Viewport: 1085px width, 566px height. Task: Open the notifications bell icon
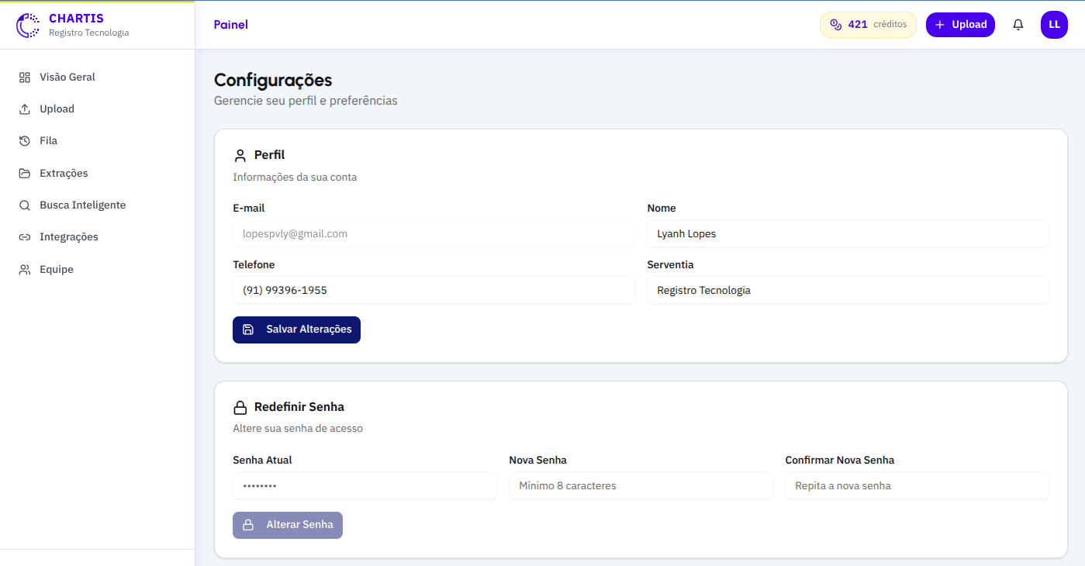coord(1018,25)
